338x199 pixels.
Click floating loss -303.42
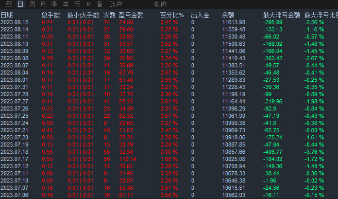tap(273, 58)
